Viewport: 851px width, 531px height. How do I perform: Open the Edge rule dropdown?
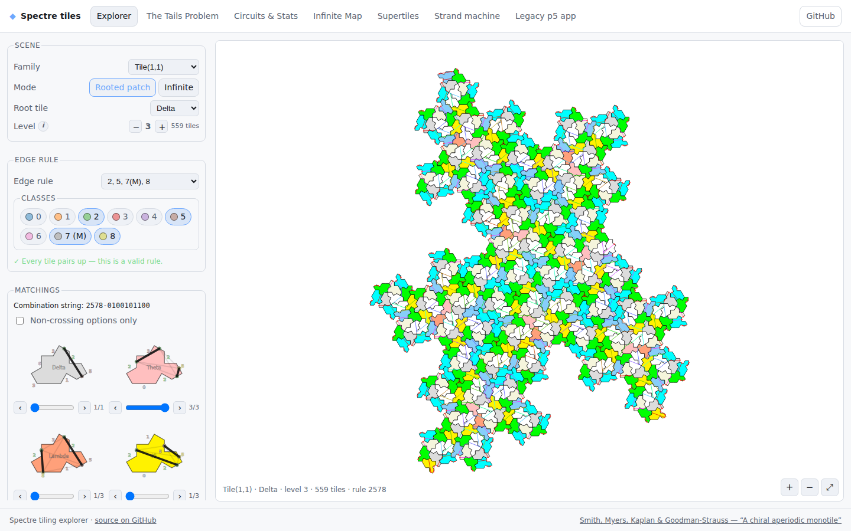(150, 182)
